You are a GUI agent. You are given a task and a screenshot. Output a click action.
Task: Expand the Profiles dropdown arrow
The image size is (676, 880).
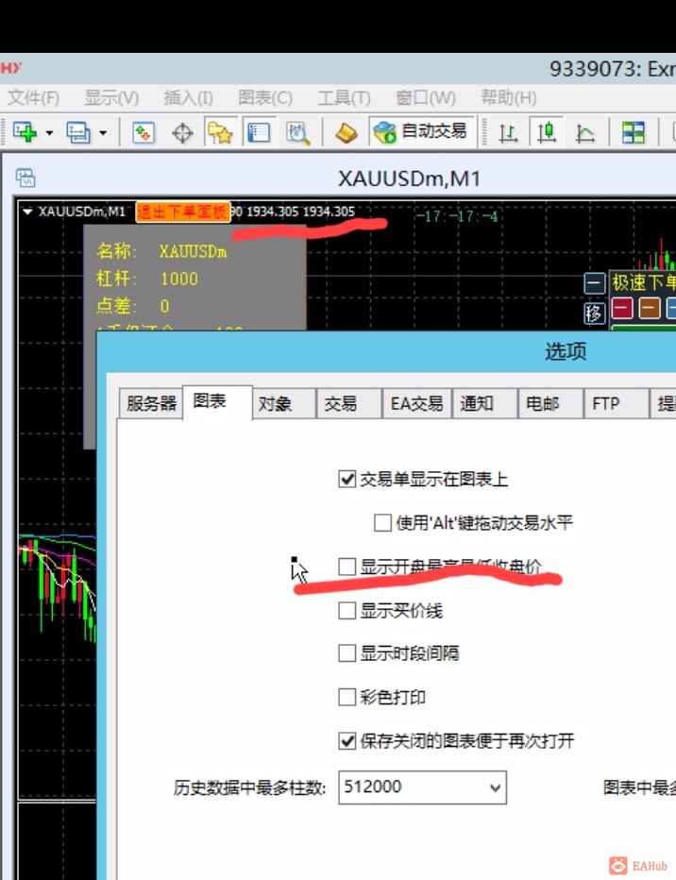tap(103, 133)
